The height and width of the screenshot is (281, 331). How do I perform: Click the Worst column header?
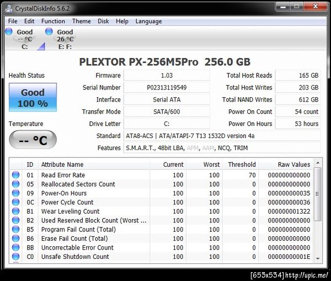click(x=204, y=165)
